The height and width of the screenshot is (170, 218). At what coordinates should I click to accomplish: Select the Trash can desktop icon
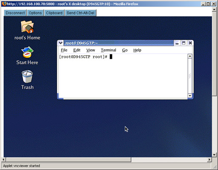point(27,76)
